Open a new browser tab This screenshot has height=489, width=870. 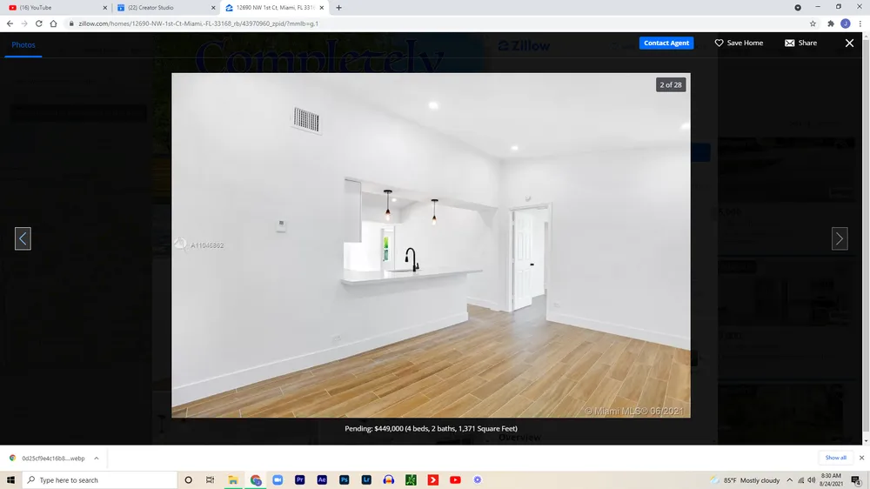pos(338,8)
